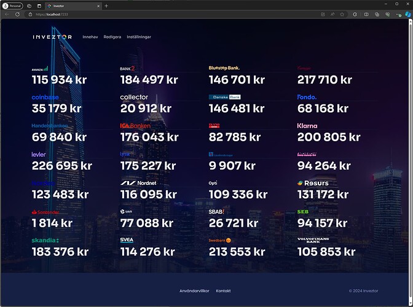The height and width of the screenshot is (307, 413).
Task: Open a new browser tab
Action: click(106, 6)
